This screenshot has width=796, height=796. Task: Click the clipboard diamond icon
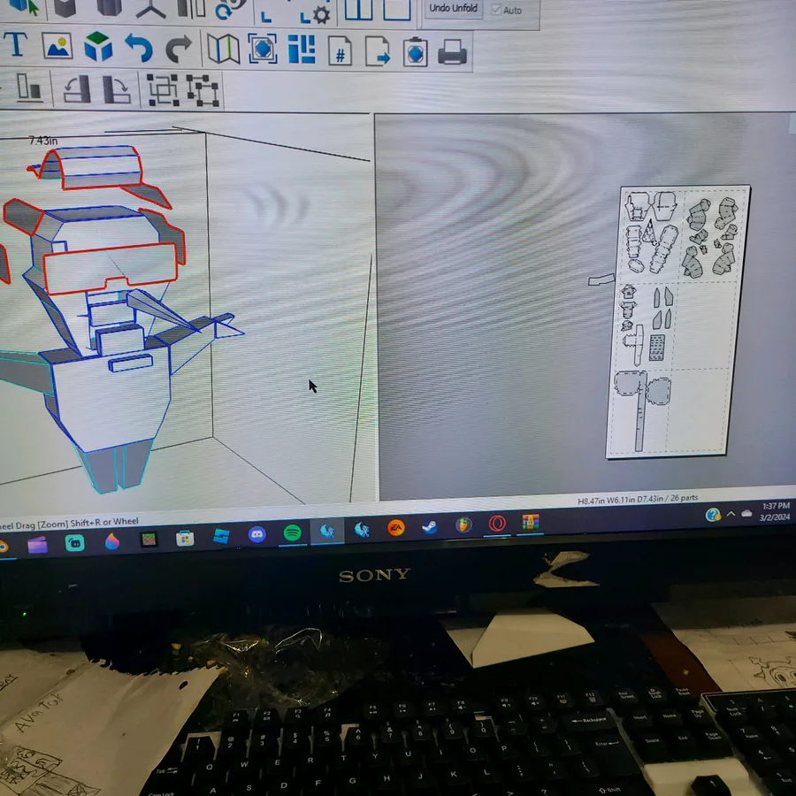[x=416, y=52]
